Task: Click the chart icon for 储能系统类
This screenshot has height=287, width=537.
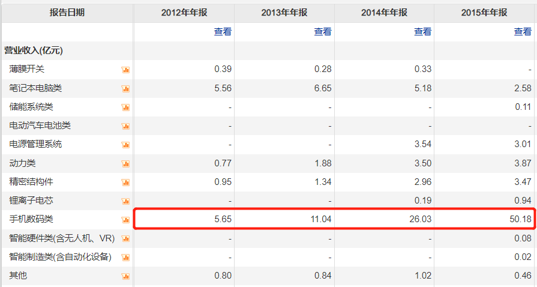Action: [x=125, y=107]
